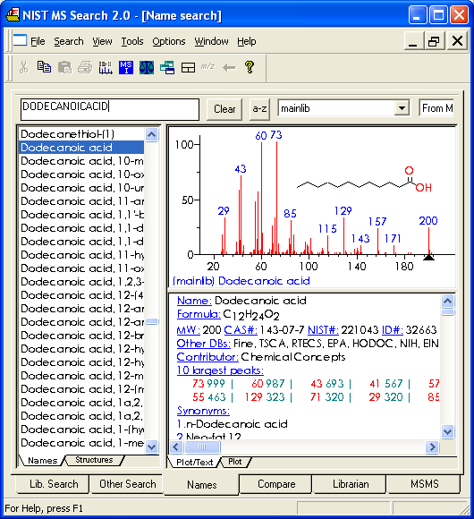
Task: Open the File menu
Action: [x=38, y=41]
